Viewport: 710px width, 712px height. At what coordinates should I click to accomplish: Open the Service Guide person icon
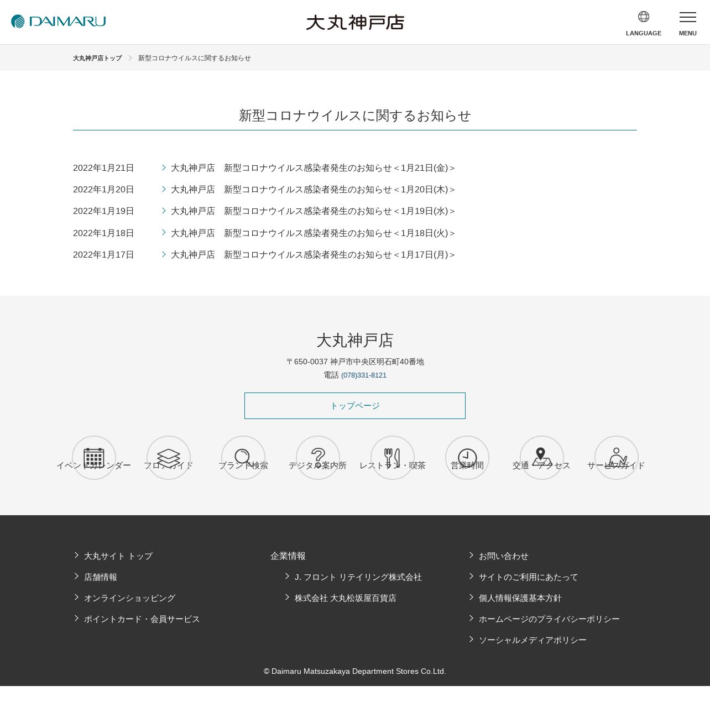[617, 458]
